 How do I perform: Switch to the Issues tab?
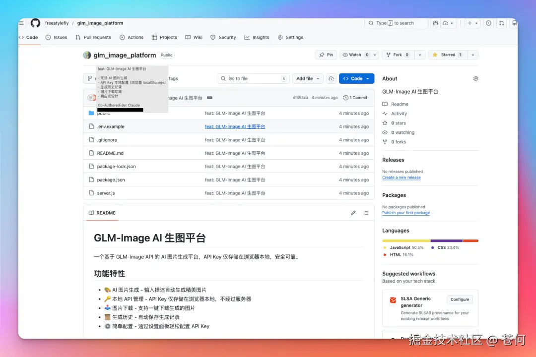(x=57, y=37)
